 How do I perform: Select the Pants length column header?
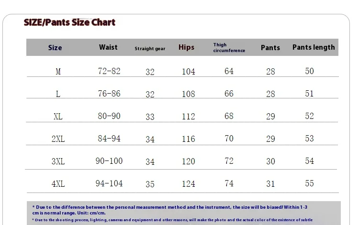tap(314, 47)
